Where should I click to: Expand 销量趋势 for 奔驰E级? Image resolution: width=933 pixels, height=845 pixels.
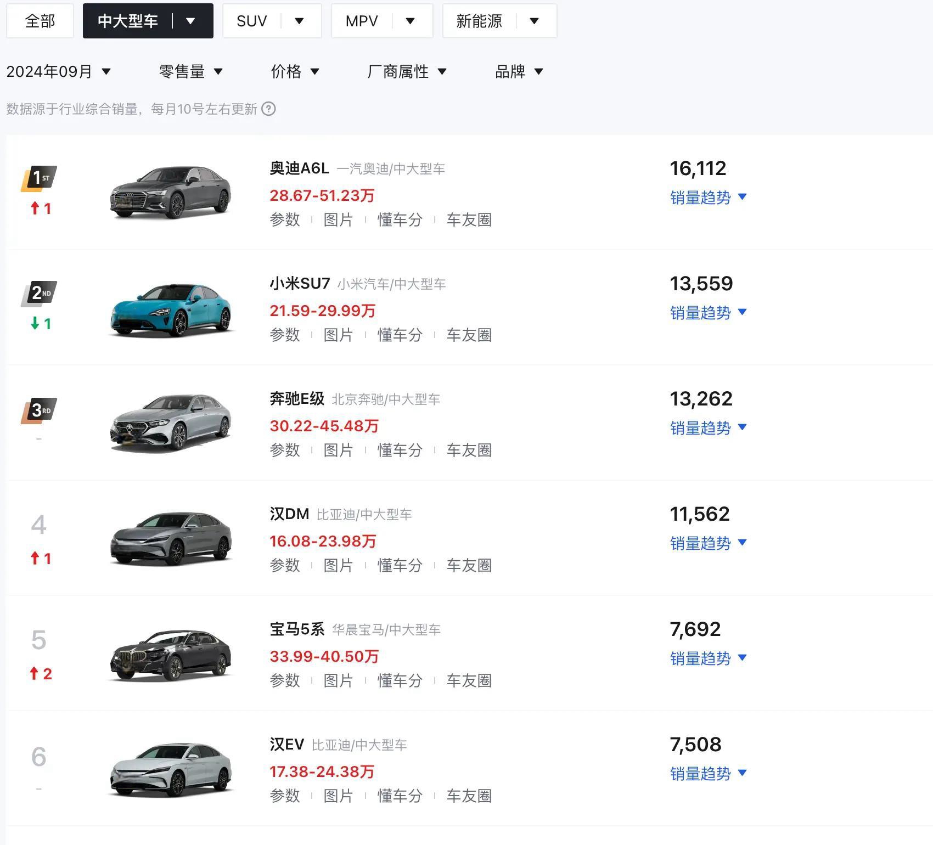(x=708, y=428)
